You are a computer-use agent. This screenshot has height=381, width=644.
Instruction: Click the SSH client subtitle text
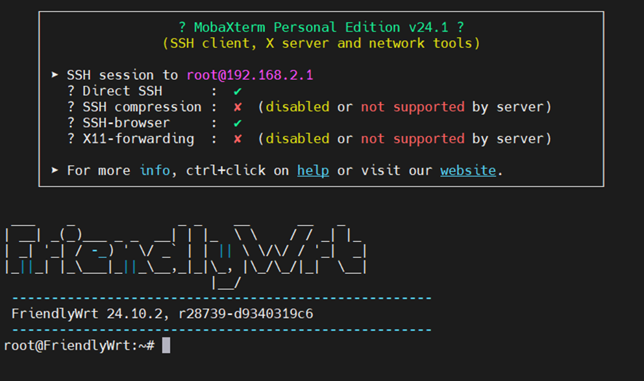pyautogui.click(x=321, y=43)
